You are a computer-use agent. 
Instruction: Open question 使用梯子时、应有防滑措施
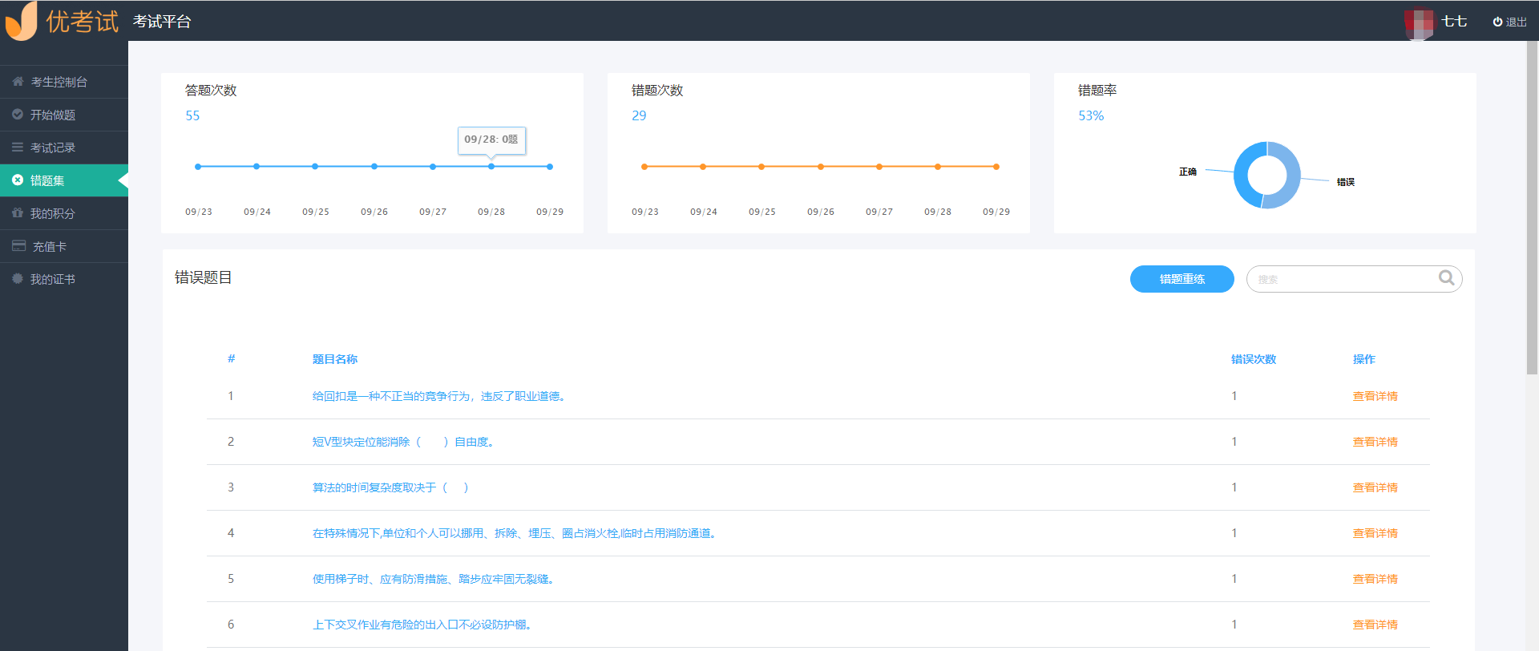(x=434, y=579)
